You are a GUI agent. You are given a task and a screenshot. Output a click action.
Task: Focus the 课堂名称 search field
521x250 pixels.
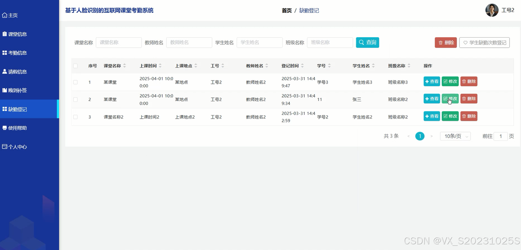click(x=119, y=42)
